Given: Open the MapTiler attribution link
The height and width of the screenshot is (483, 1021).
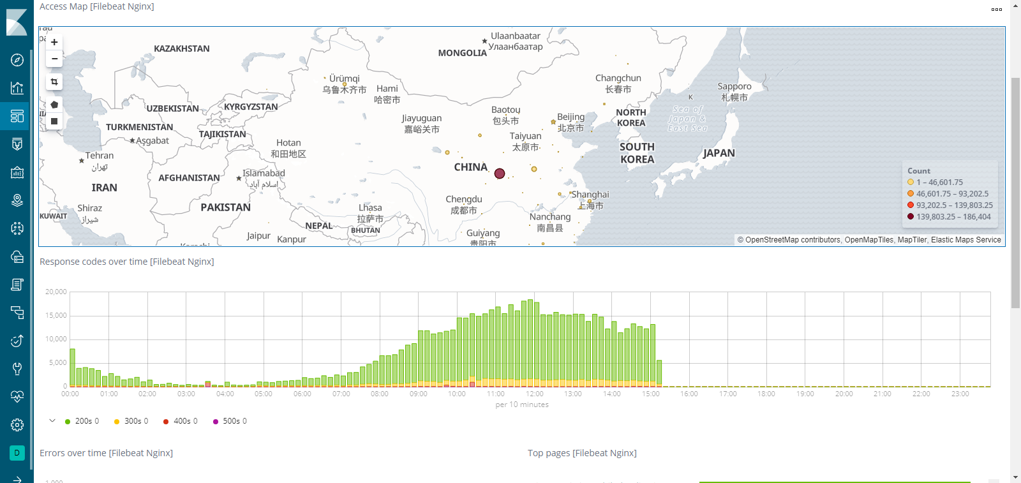Looking at the screenshot, I should click(912, 240).
